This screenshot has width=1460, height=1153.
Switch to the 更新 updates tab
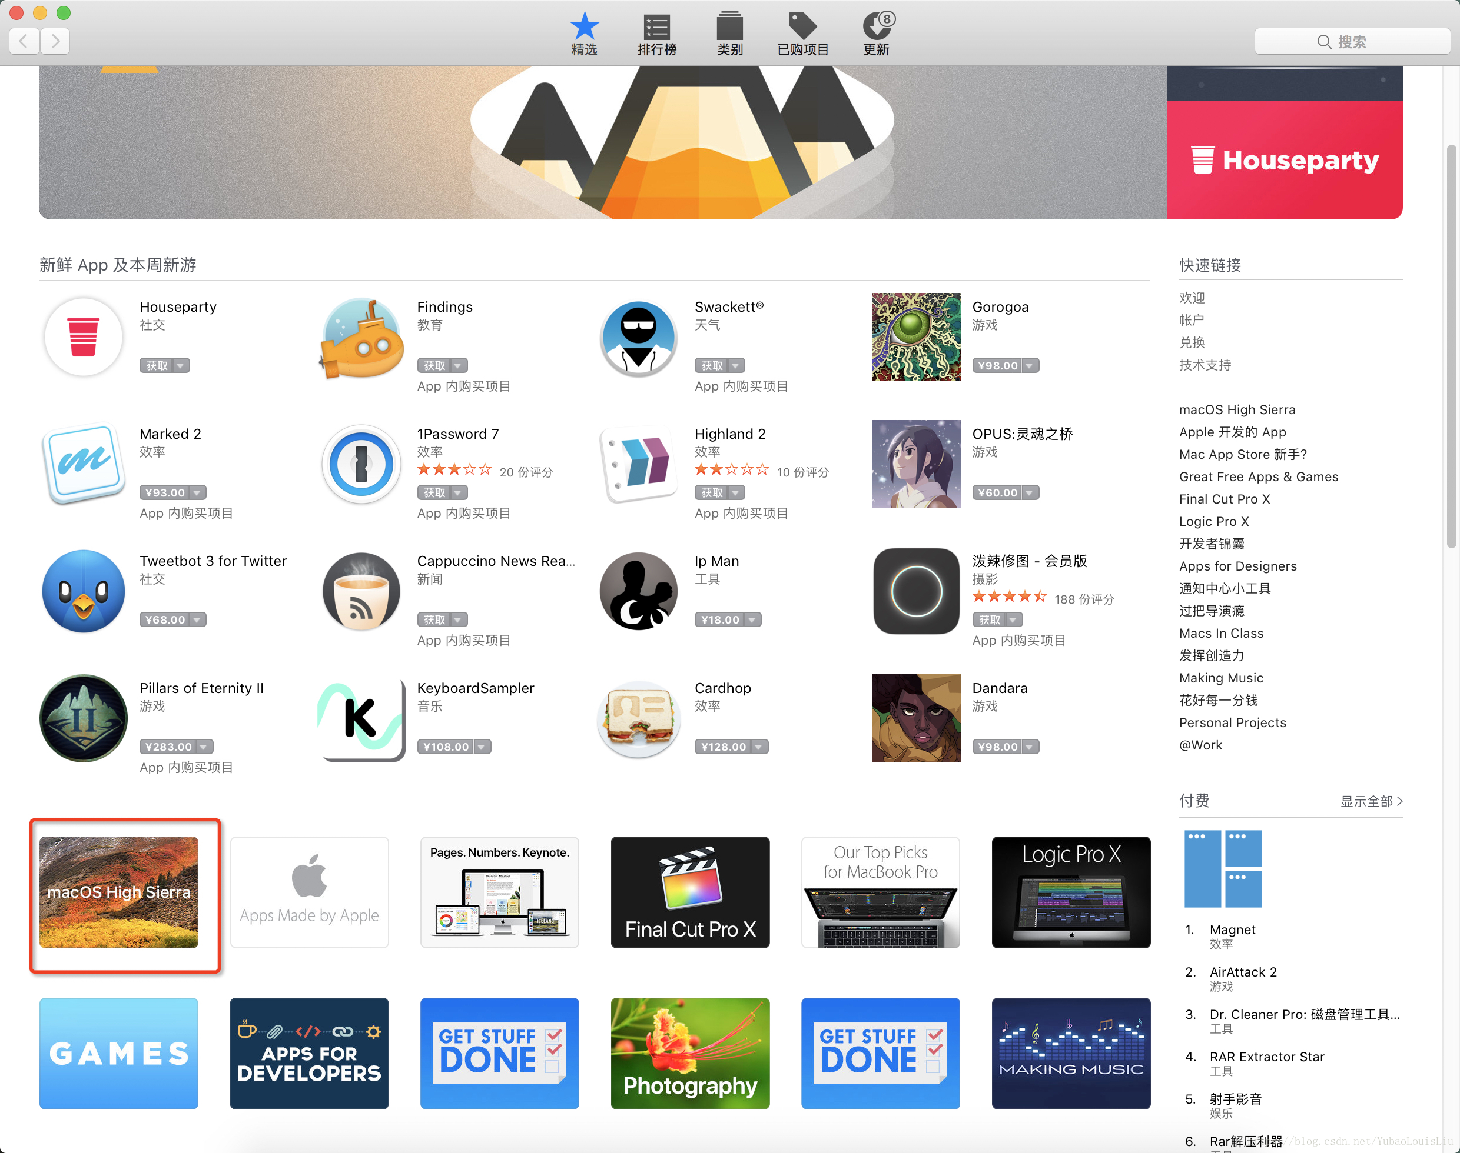click(877, 34)
